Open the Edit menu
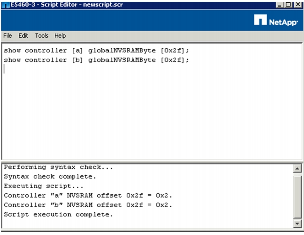Image resolution: width=304 pixels, height=235 pixels. [x=23, y=36]
